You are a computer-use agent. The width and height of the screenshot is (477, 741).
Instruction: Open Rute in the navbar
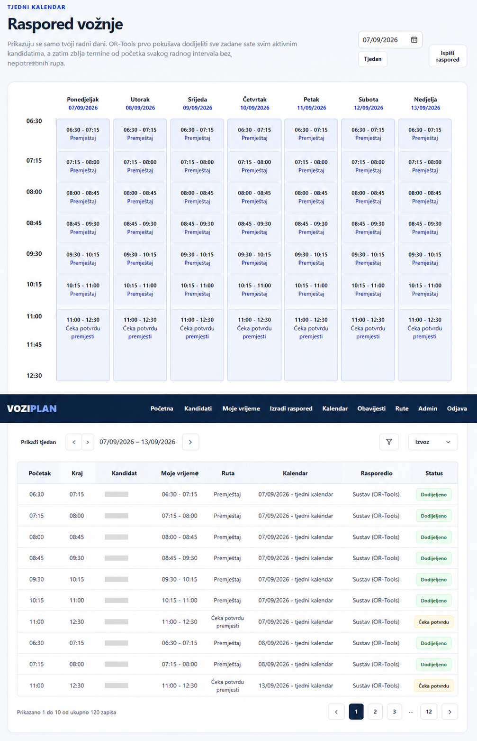pos(402,408)
